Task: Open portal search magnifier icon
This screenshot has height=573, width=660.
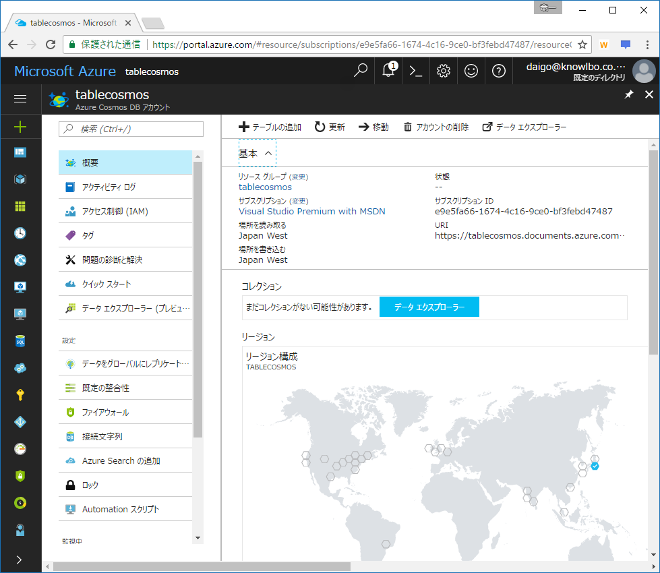Action: [360, 71]
